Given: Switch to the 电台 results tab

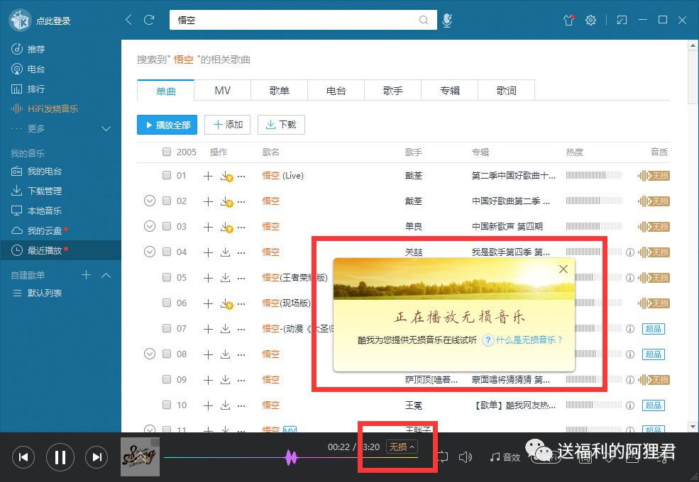Looking at the screenshot, I should tap(336, 91).
